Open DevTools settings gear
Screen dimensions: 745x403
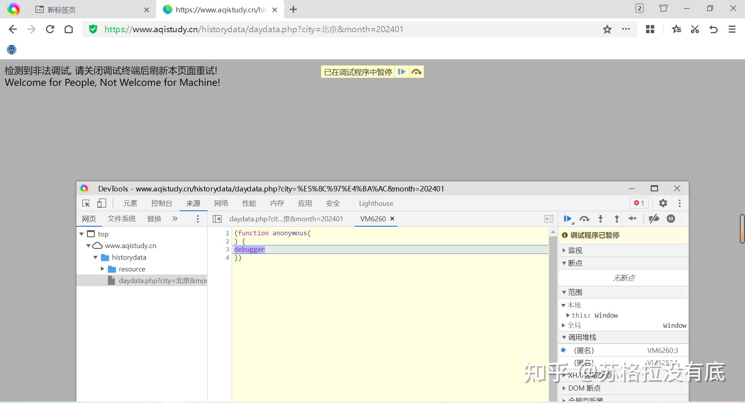663,203
